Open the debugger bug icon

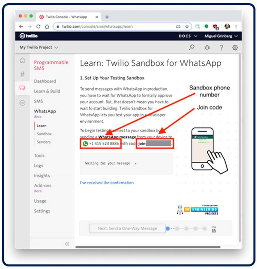(x=207, y=47)
